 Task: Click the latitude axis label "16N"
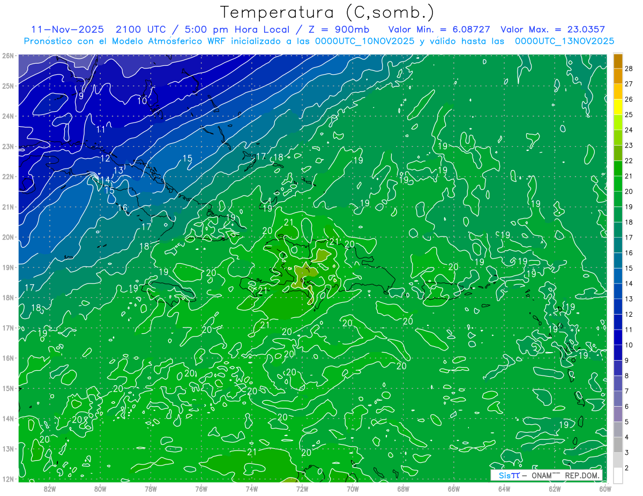coord(8,358)
